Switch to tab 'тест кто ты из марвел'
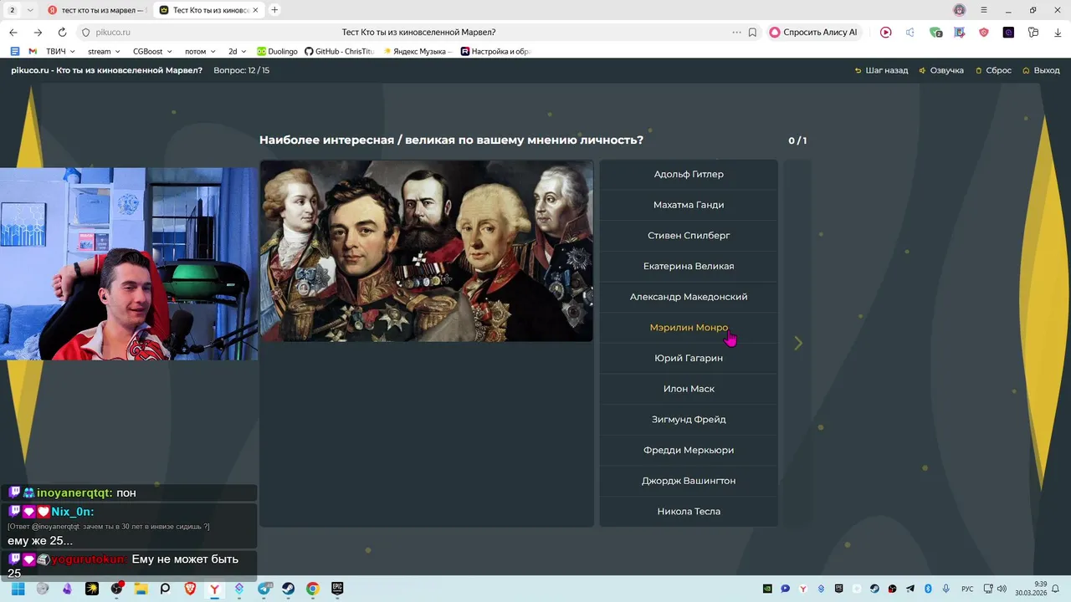 [96, 10]
